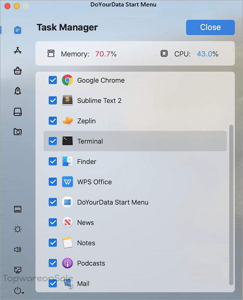The image size is (243, 300).
Task: Click the DoYourData Start Menu app icon
Action: pyautogui.click(x=68, y=202)
